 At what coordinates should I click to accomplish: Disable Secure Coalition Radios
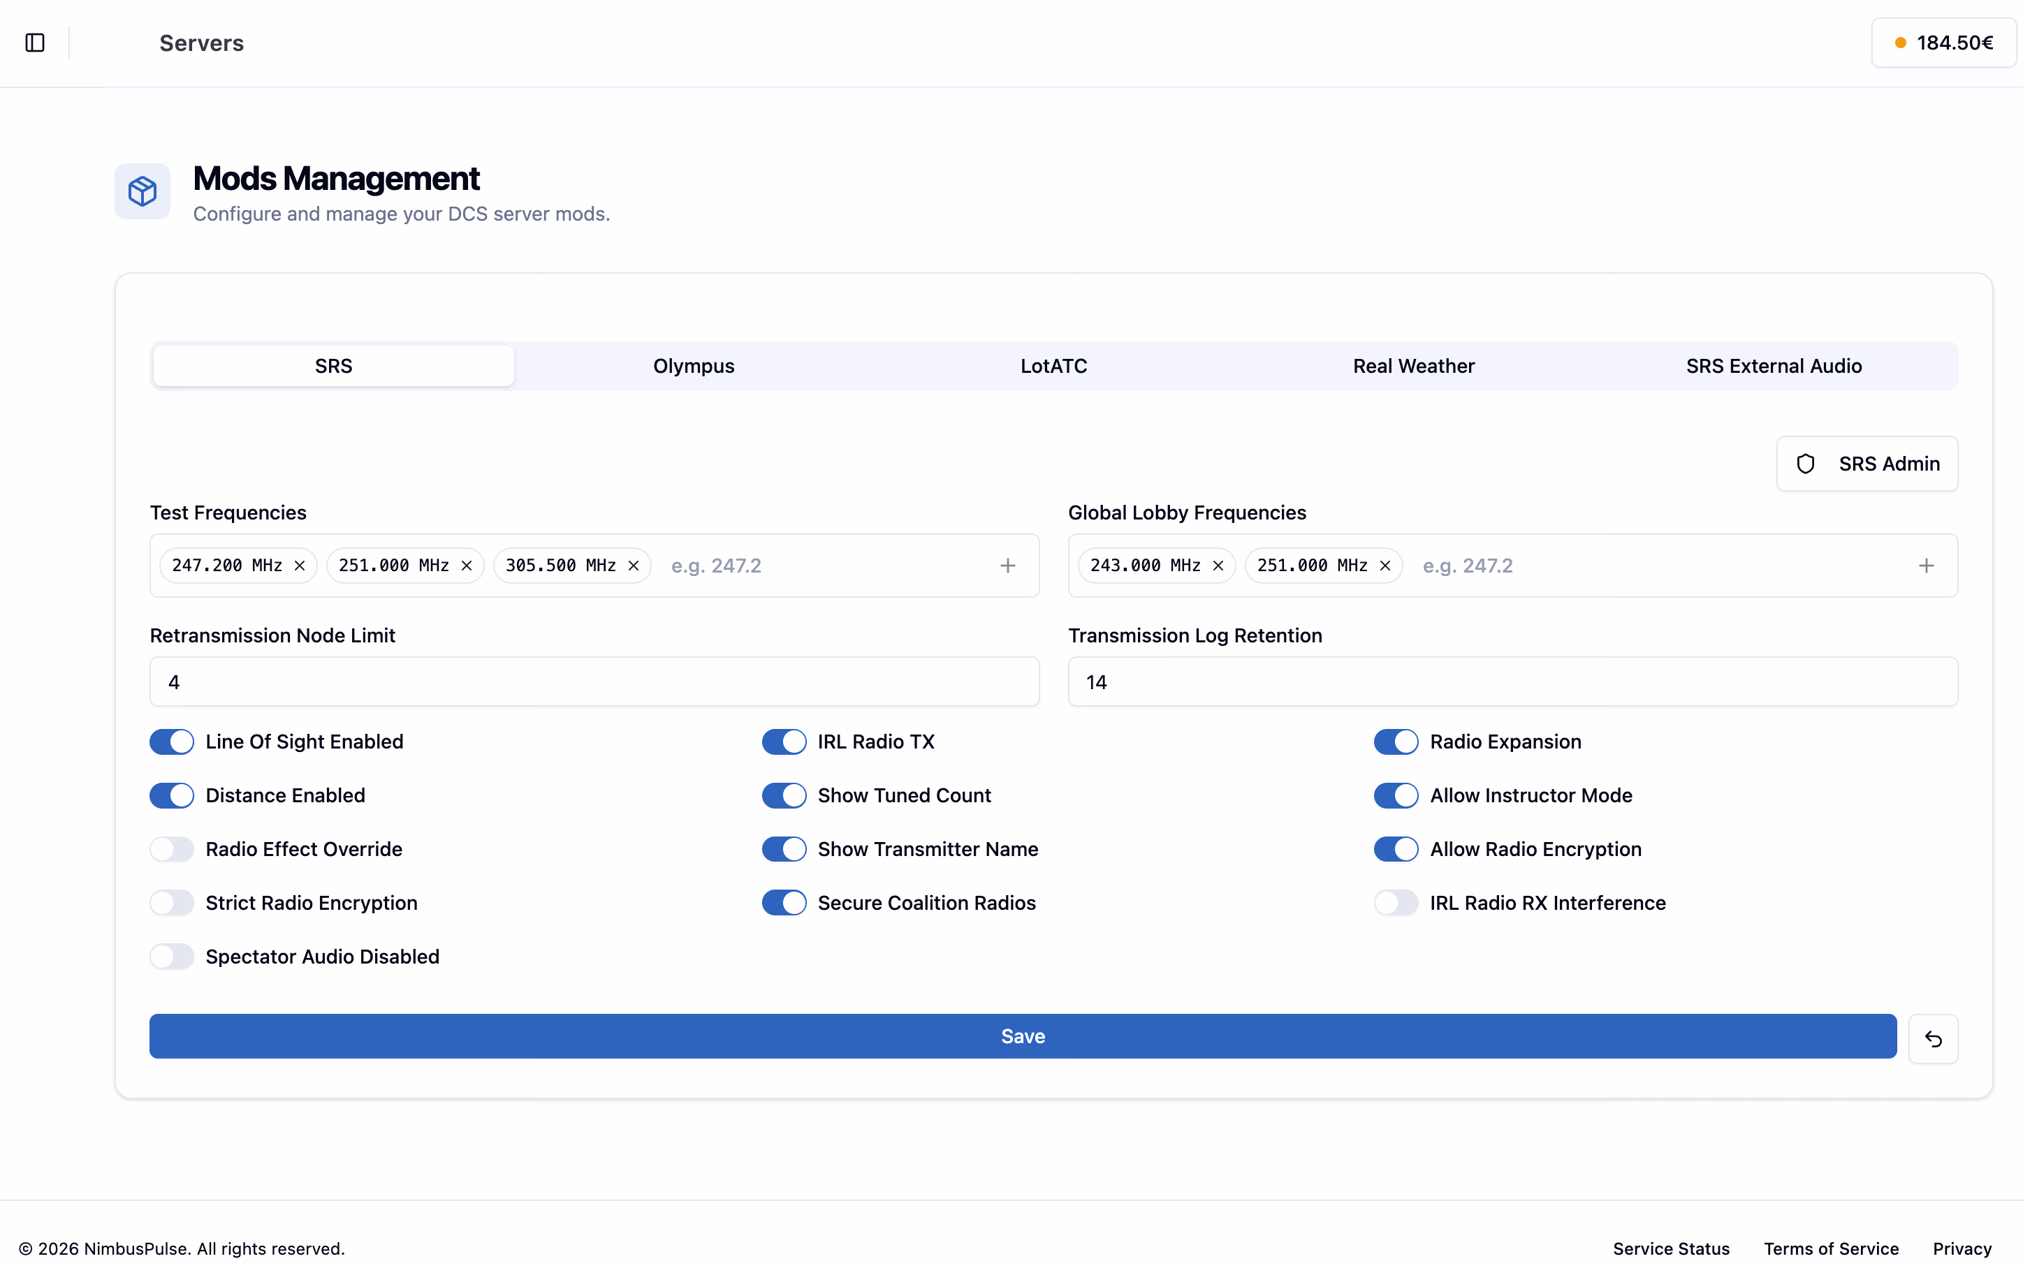point(784,904)
